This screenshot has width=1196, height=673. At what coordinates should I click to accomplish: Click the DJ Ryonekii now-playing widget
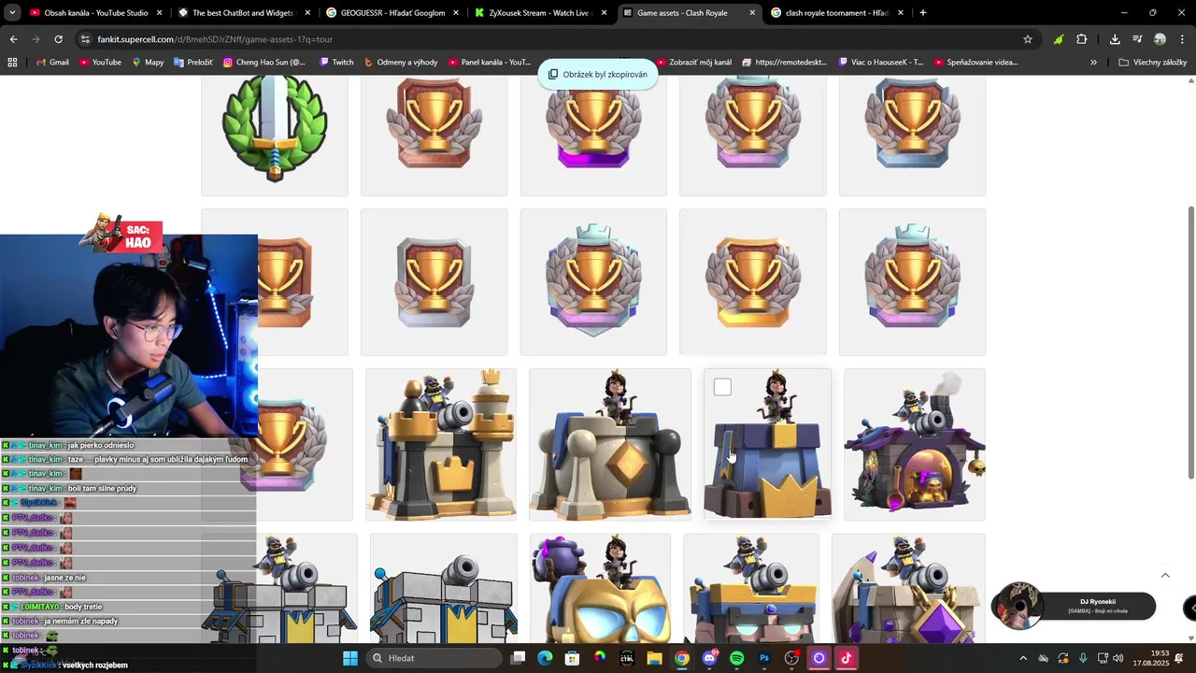click(x=1075, y=606)
